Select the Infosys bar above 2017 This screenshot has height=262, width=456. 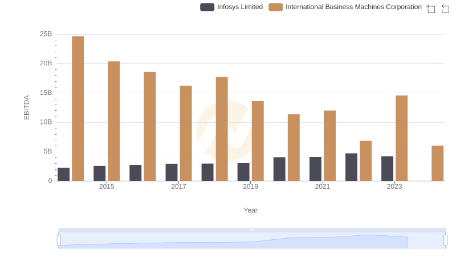[172, 172]
